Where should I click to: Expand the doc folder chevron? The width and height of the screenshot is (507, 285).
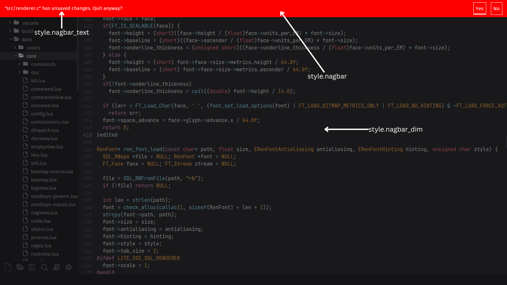point(19,72)
